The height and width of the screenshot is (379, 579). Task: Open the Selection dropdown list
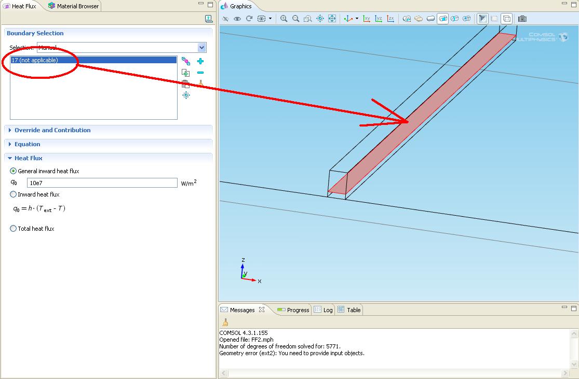coord(202,48)
